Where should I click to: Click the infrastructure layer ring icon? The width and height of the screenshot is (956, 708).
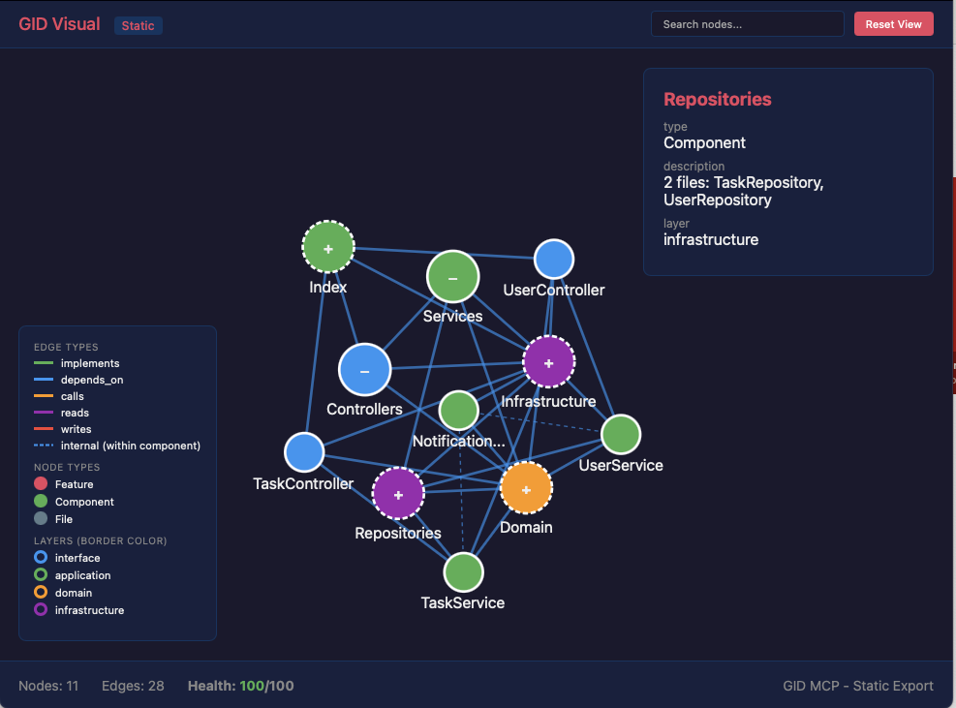[x=41, y=609]
